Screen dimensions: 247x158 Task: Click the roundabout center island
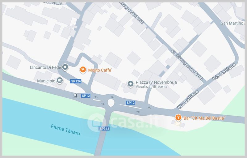coord(111,103)
